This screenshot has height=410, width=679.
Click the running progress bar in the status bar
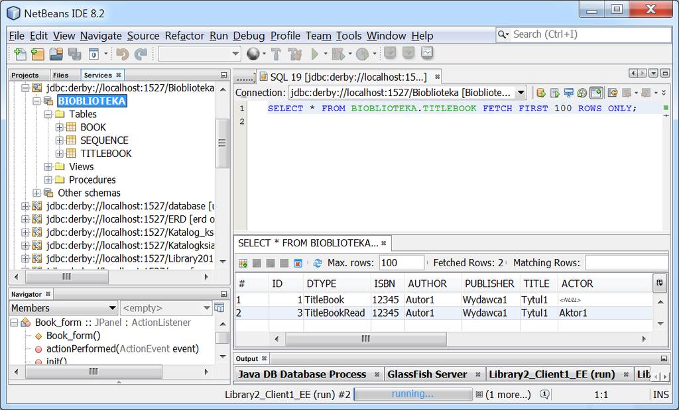pos(412,394)
